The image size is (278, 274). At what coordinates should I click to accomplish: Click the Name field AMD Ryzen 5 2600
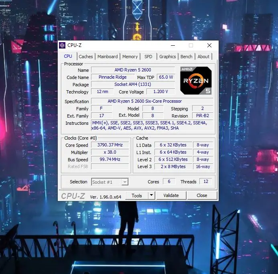tap(133, 70)
